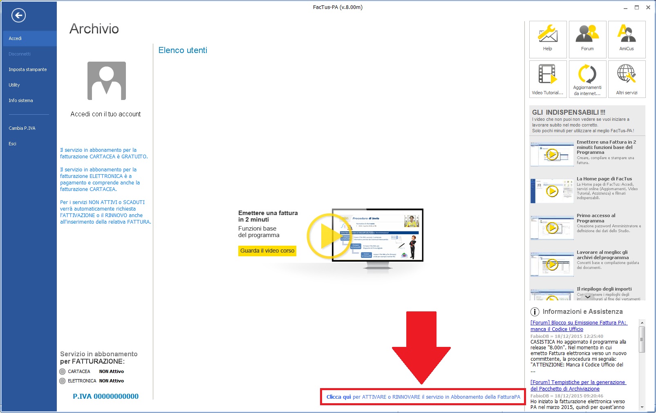Screen dimensions: 656x413
Task: Open Altri servizi tile
Action: (627, 79)
